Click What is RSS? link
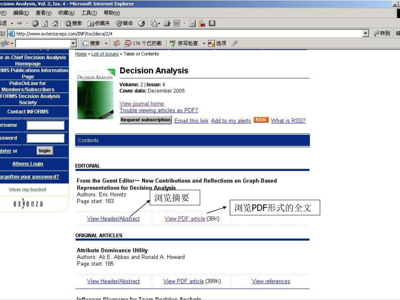This screenshot has width=400, height=300. (x=288, y=121)
